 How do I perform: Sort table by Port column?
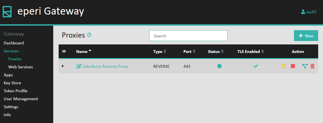tap(189, 52)
